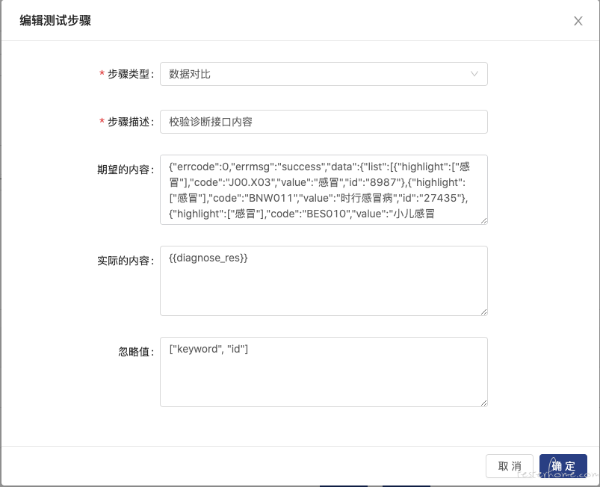
Task: Click the 确定 button
Action: pos(563,466)
